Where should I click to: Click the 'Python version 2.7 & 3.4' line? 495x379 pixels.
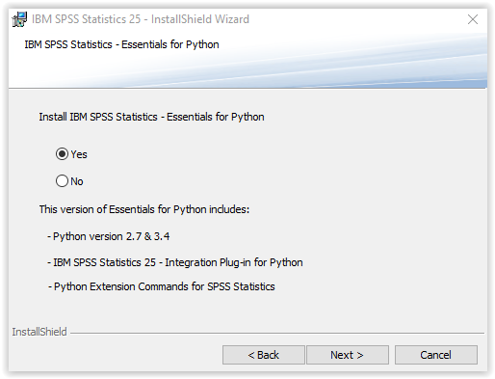tap(109, 236)
